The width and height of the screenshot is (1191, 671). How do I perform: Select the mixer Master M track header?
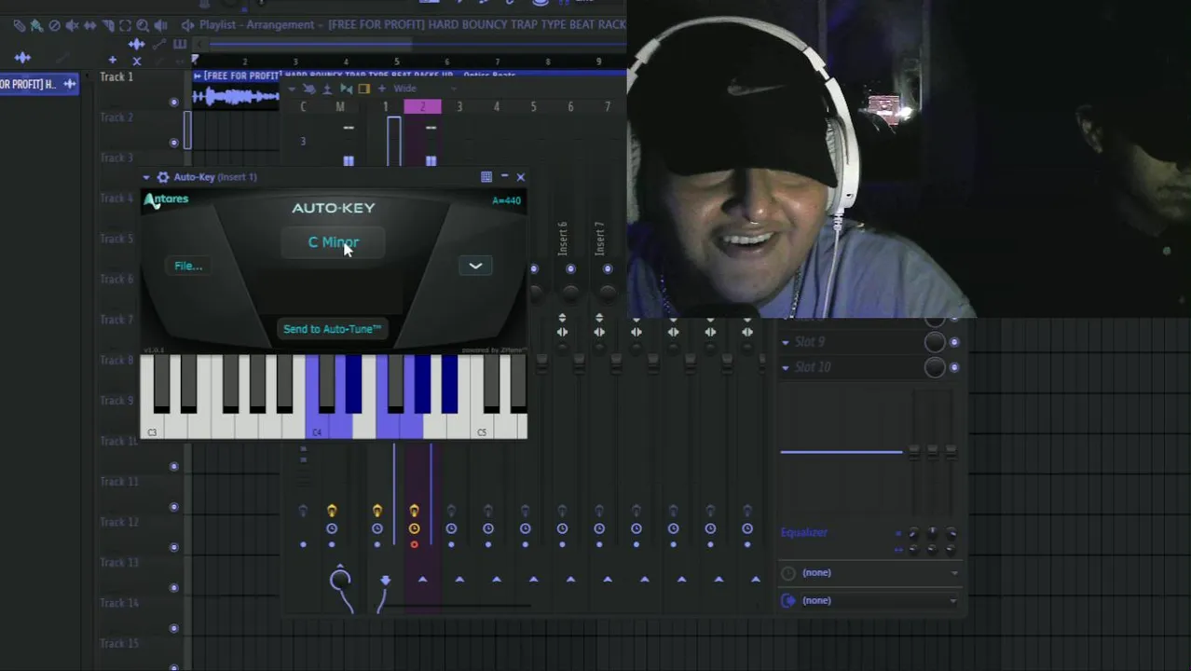(x=340, y=107)
